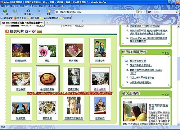
Task: Click 更多 link in 熱門訂閱排行榜 panel
Action: pos(167,53)
